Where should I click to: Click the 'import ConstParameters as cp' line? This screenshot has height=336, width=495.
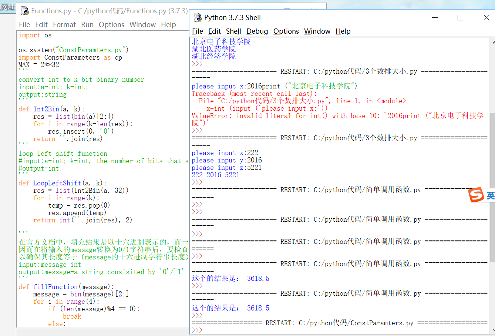[70, 57]
